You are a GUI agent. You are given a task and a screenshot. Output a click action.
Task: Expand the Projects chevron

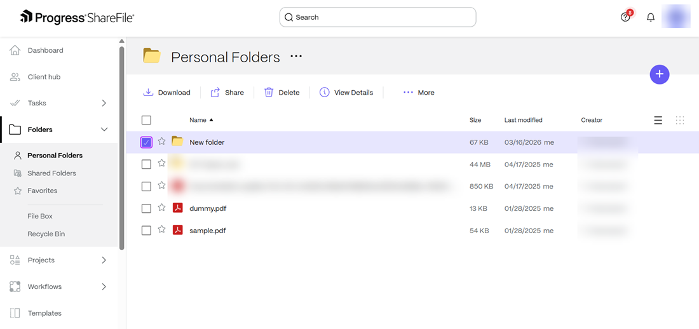pos(104,260)
